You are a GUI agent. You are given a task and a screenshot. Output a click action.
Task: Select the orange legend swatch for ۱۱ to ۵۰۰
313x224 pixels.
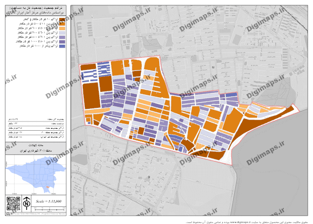[x=62, y=24]
